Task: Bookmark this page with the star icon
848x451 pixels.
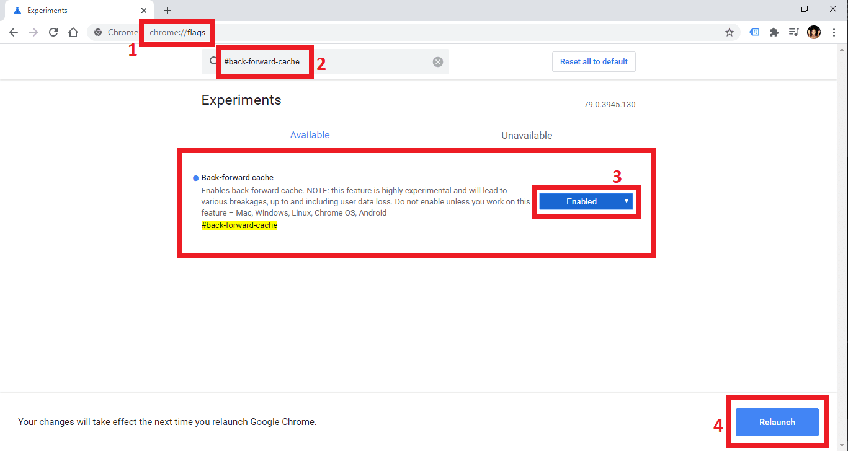Action: pyautogui.click(x=730, y=32)
